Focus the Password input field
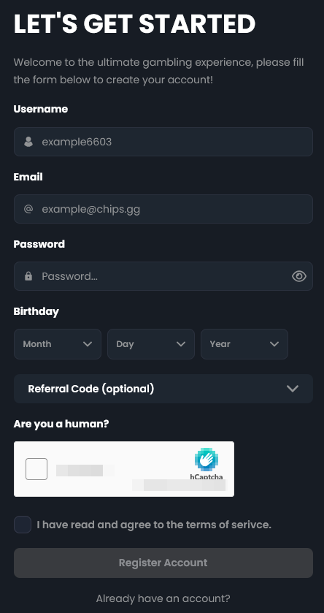The height and width of the screenshot is (613, 324). pyautogui.click(x=163, y=276)
